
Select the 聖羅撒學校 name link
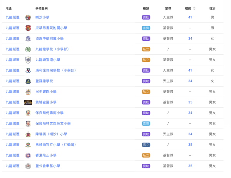(44, 81)
